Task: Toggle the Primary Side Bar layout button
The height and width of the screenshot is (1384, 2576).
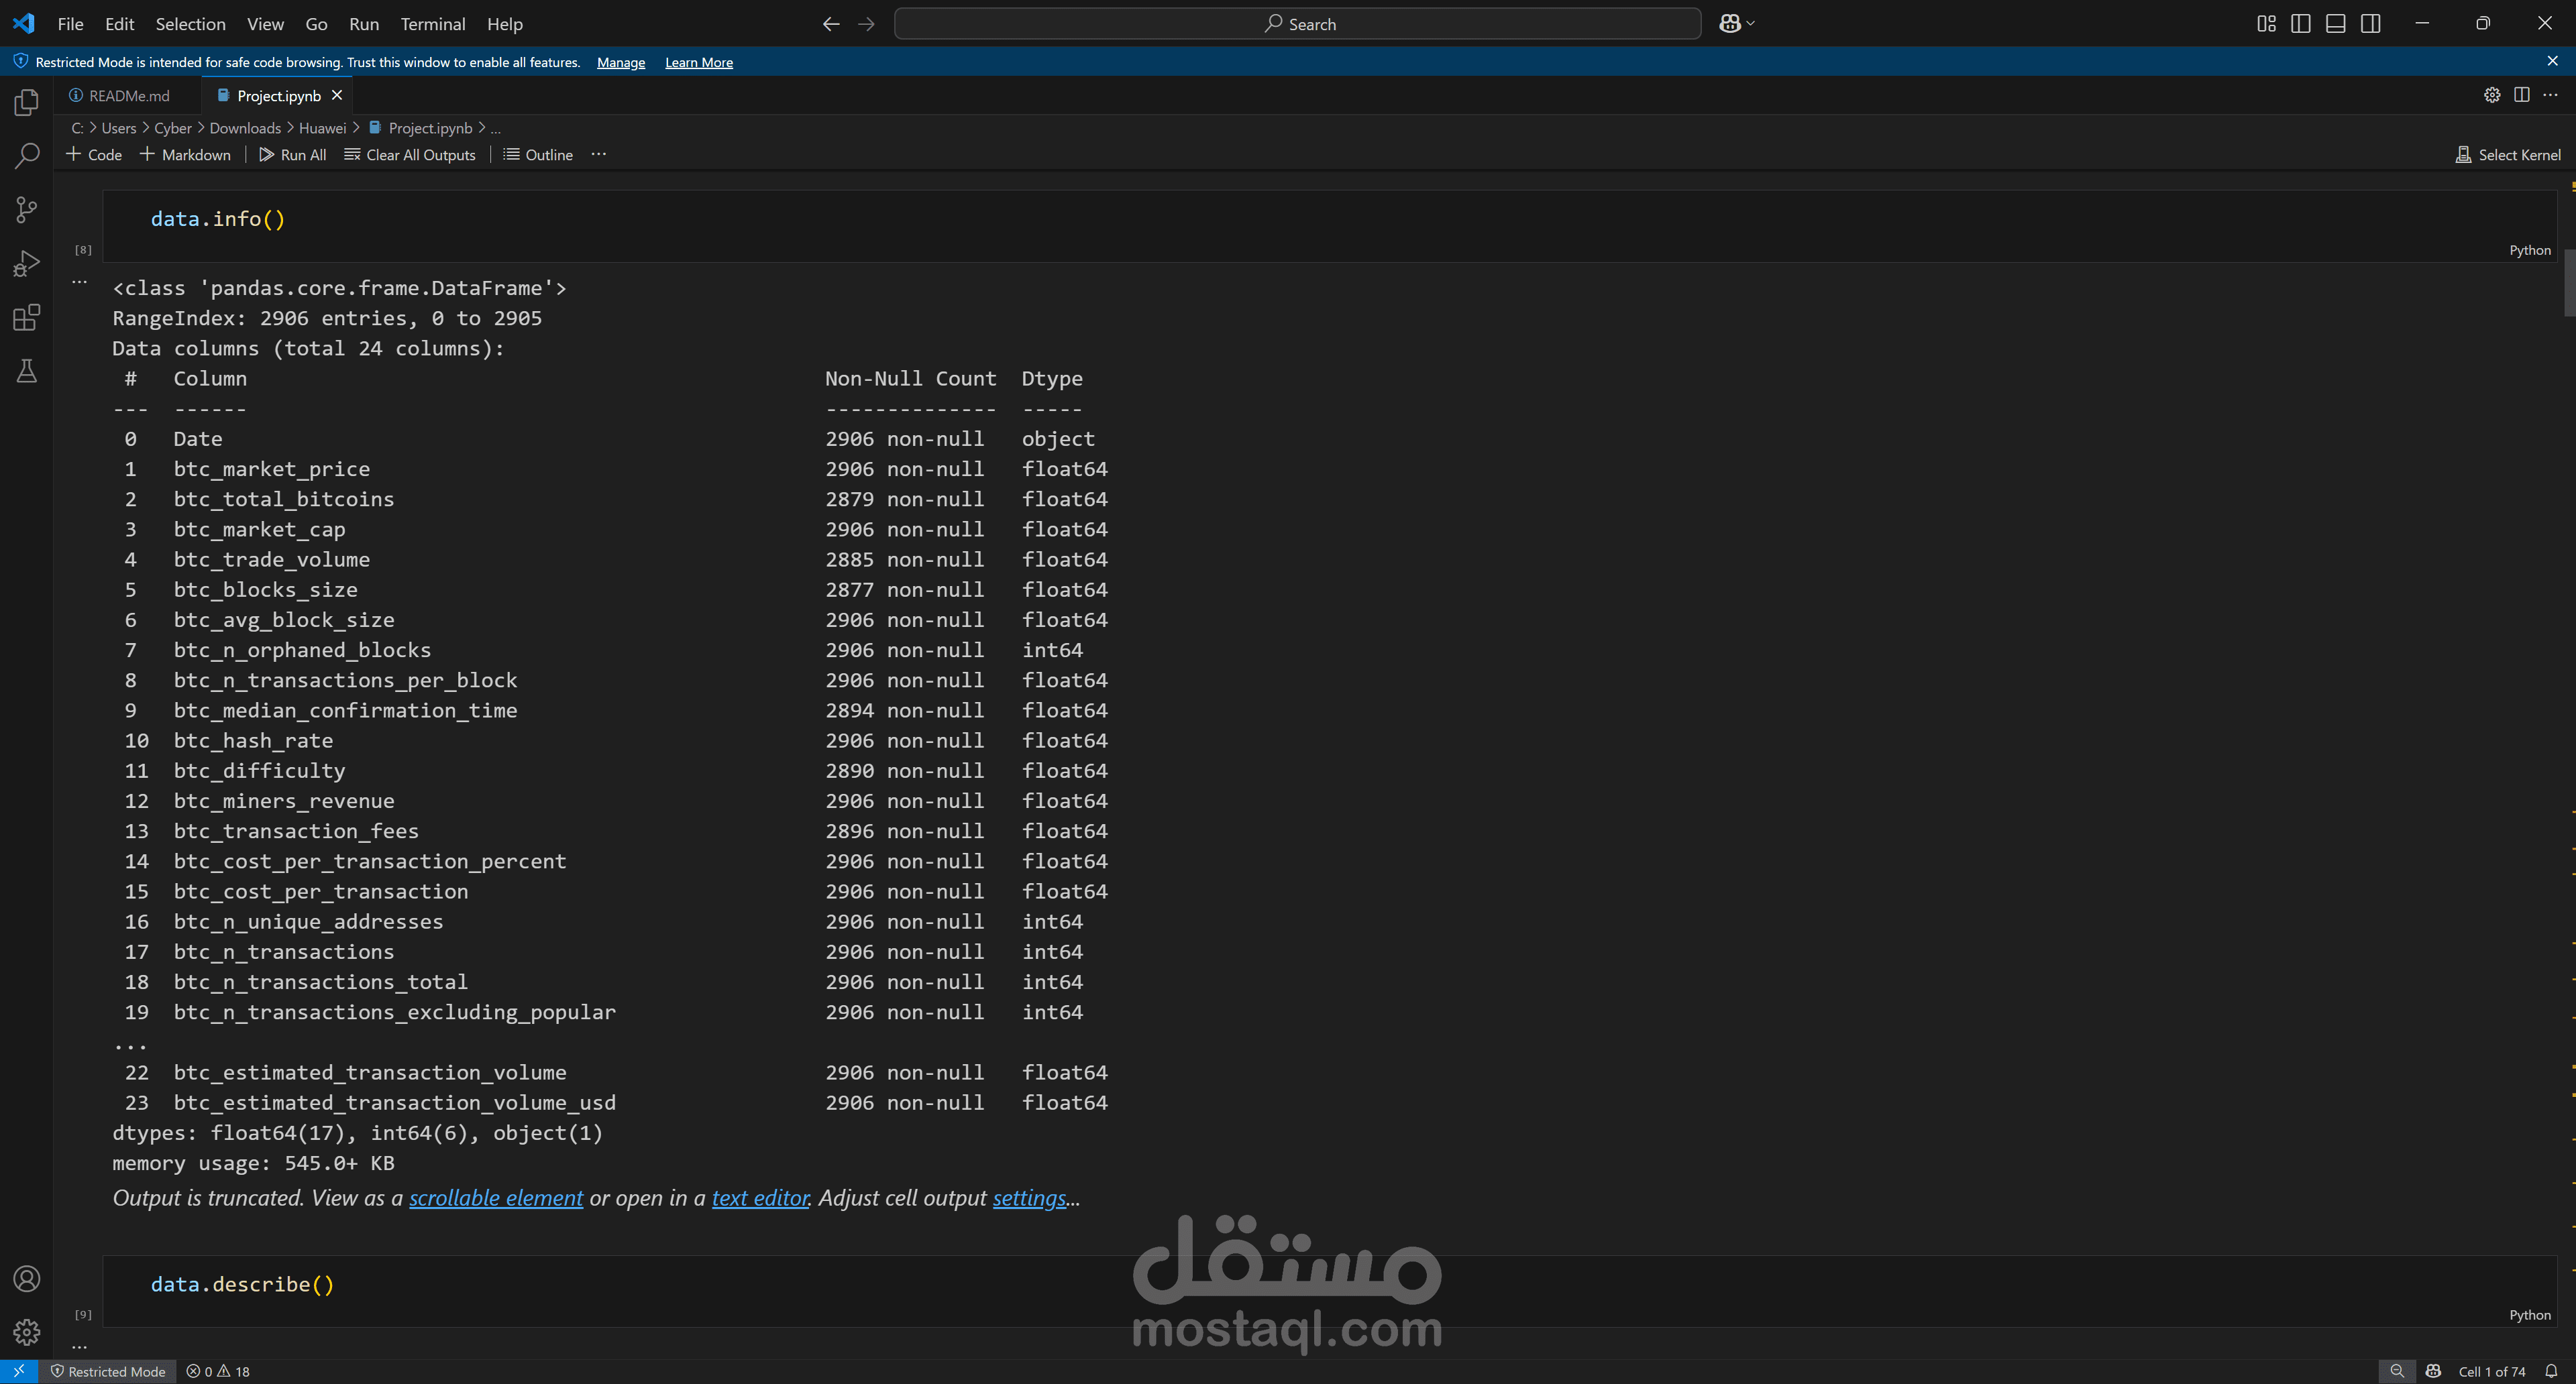Action: coord(2300,24)
